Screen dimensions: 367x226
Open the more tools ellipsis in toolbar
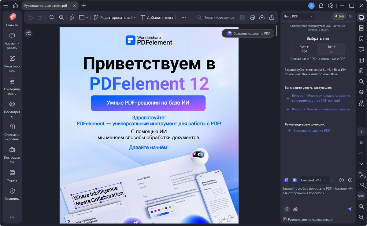click(x=183, y=17)
